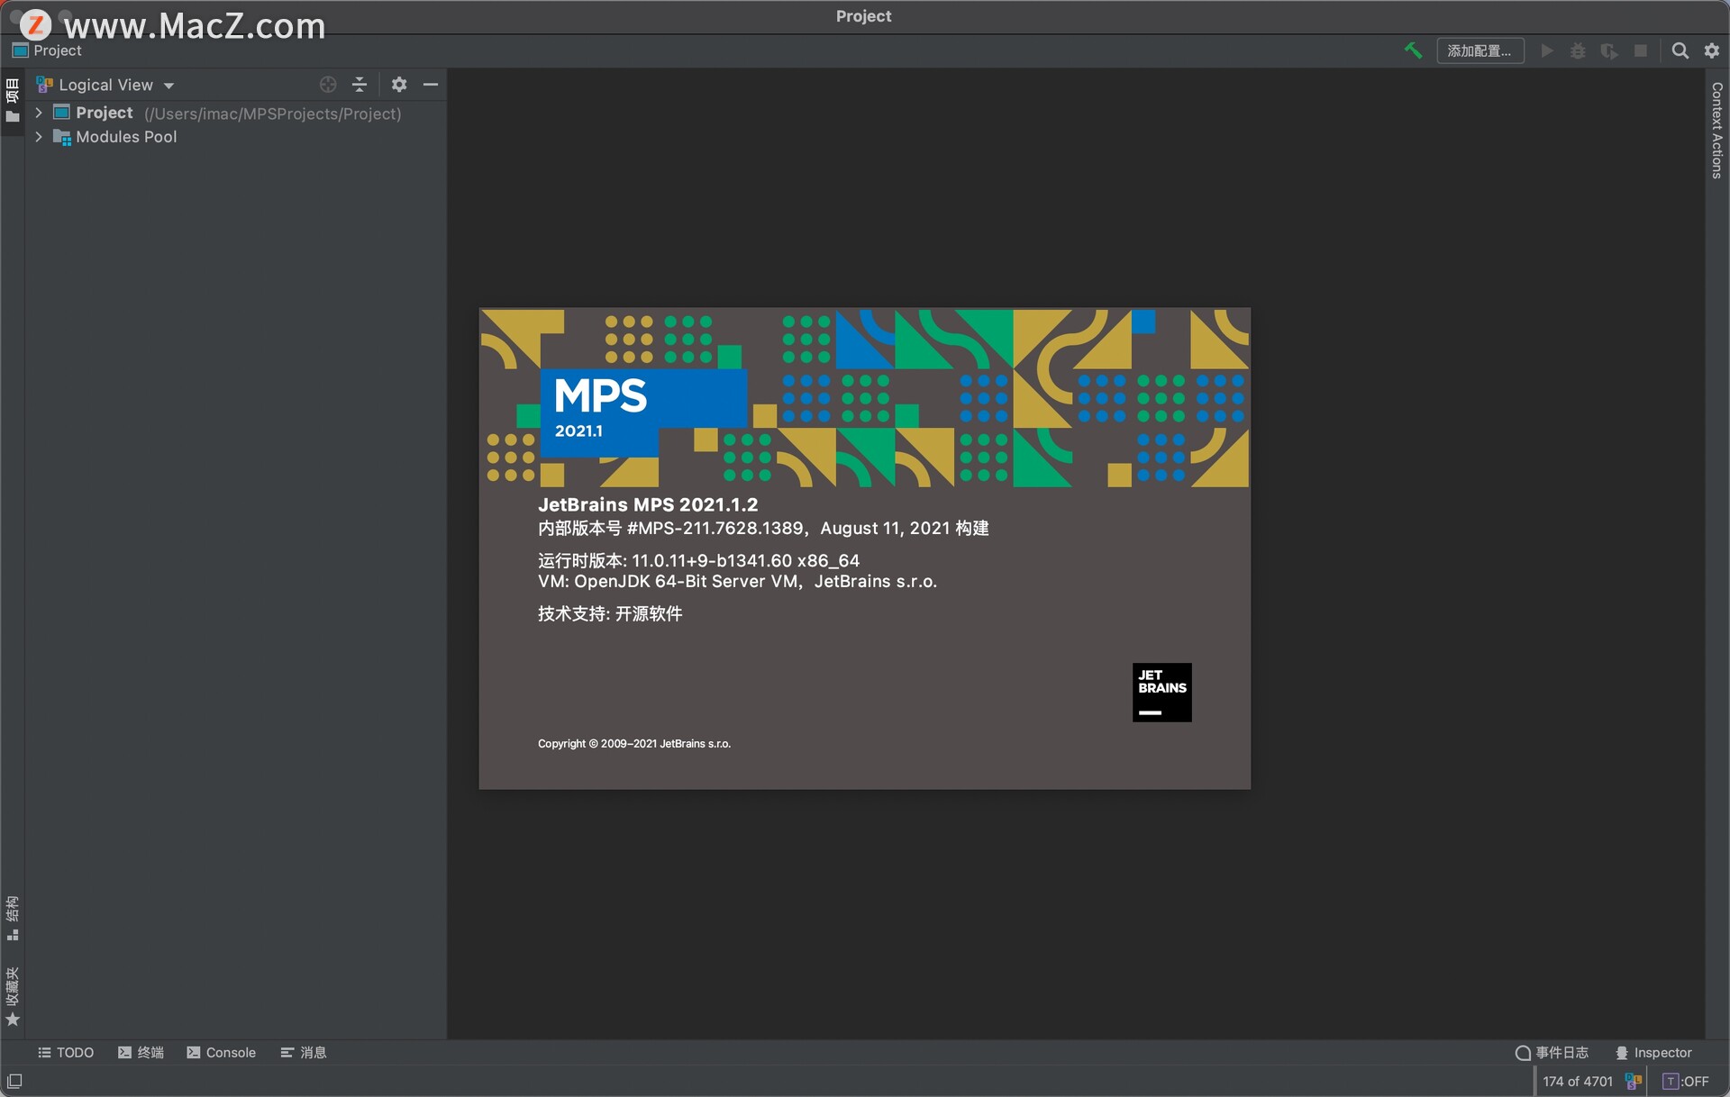Click the Collapse All icon in project panel
Screen dimensions: 1730x1097
click(360, 85)
